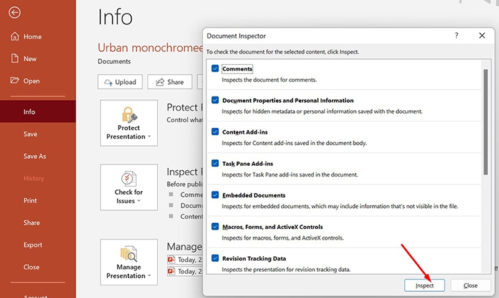Click the Upload cloud icon

point(108,82)
